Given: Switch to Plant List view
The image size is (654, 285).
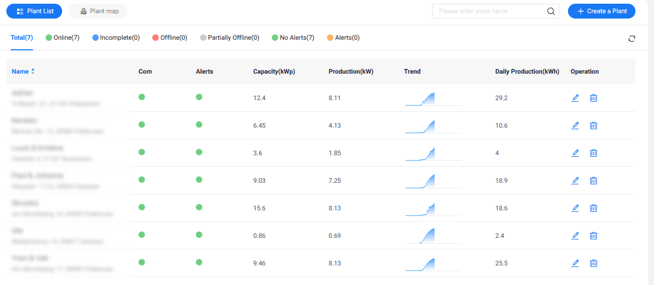Looking at the screenshot, I should click(34, 11).
